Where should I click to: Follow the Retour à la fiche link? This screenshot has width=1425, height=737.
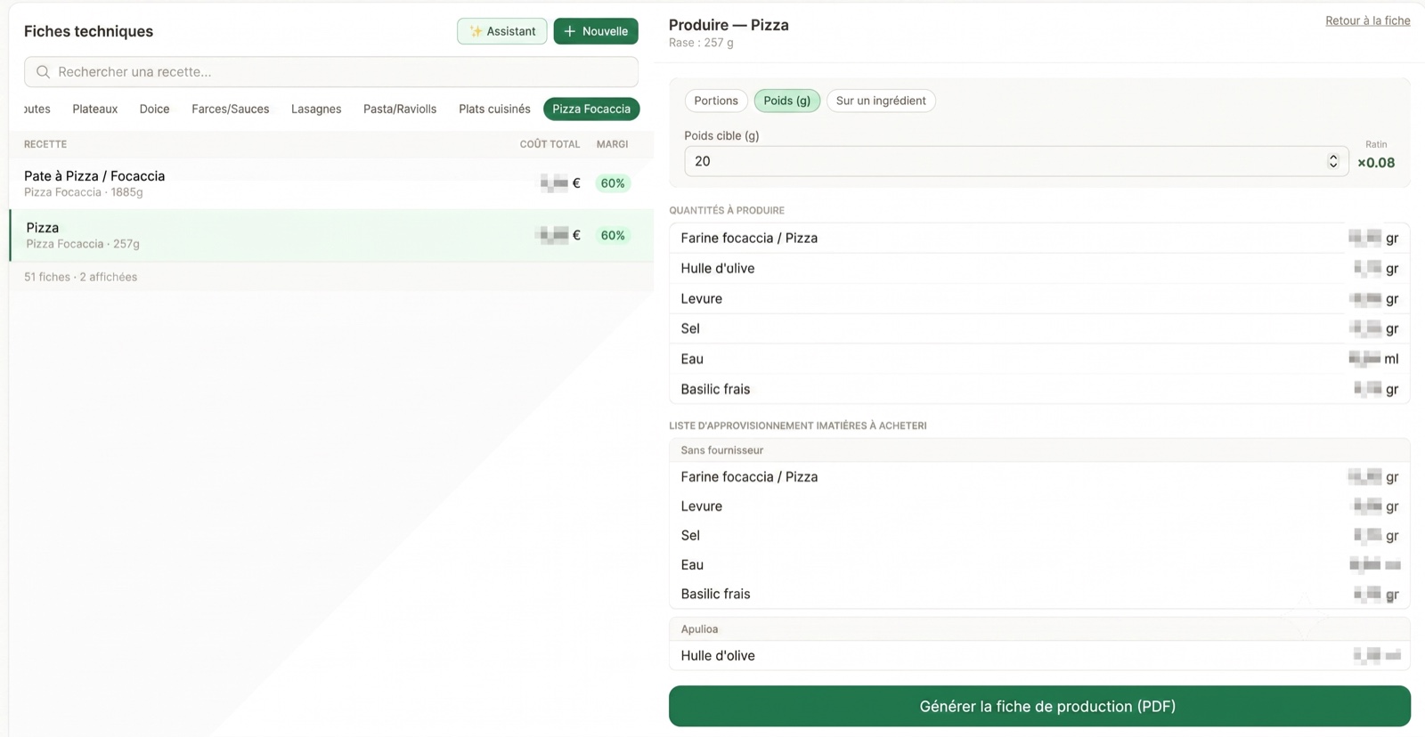point(1367,20)
